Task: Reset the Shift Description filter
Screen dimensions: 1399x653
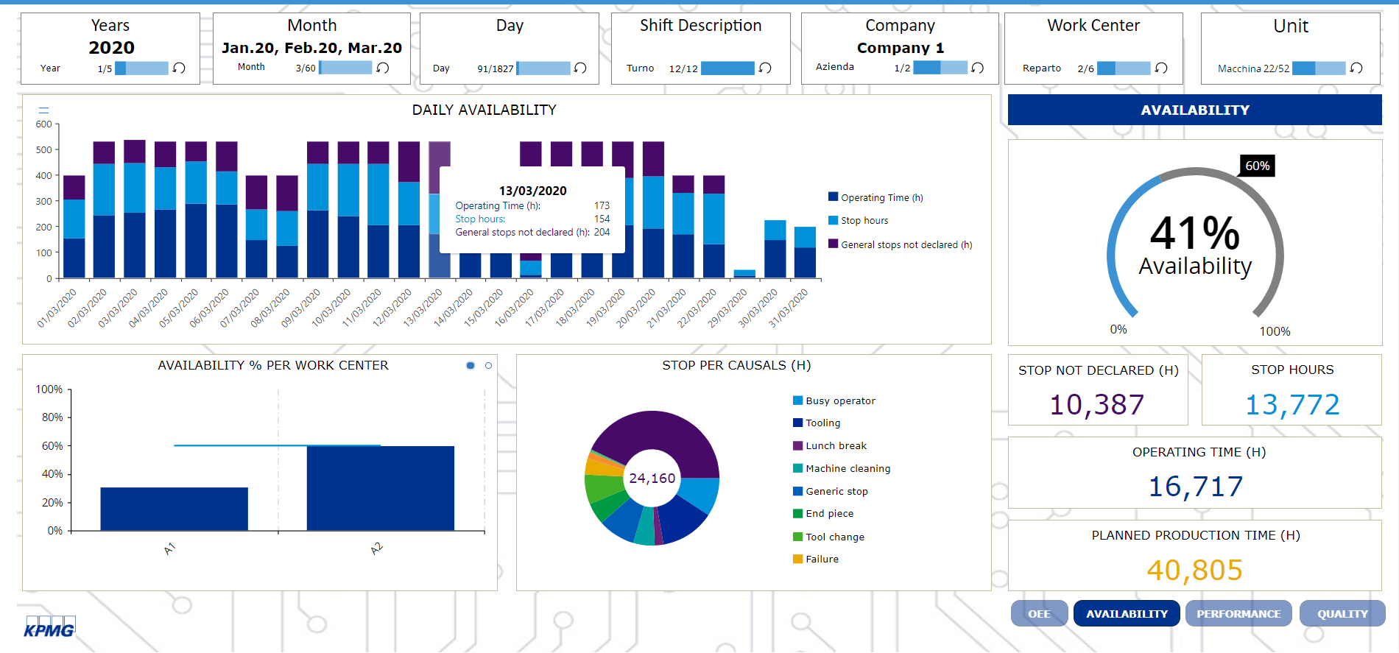Action: (765, 68)
